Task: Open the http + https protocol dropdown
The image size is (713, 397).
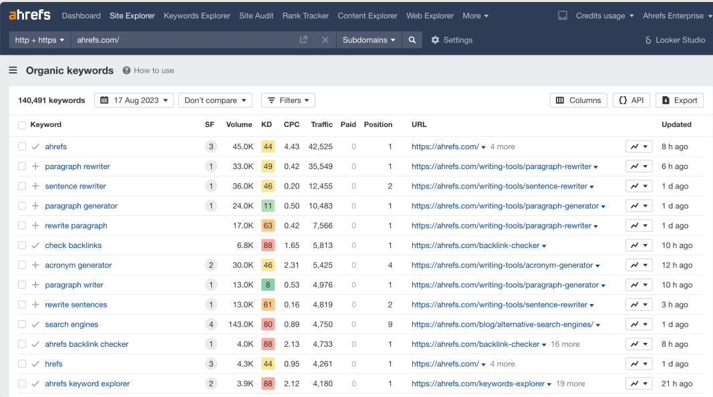Action: [39, 40]
